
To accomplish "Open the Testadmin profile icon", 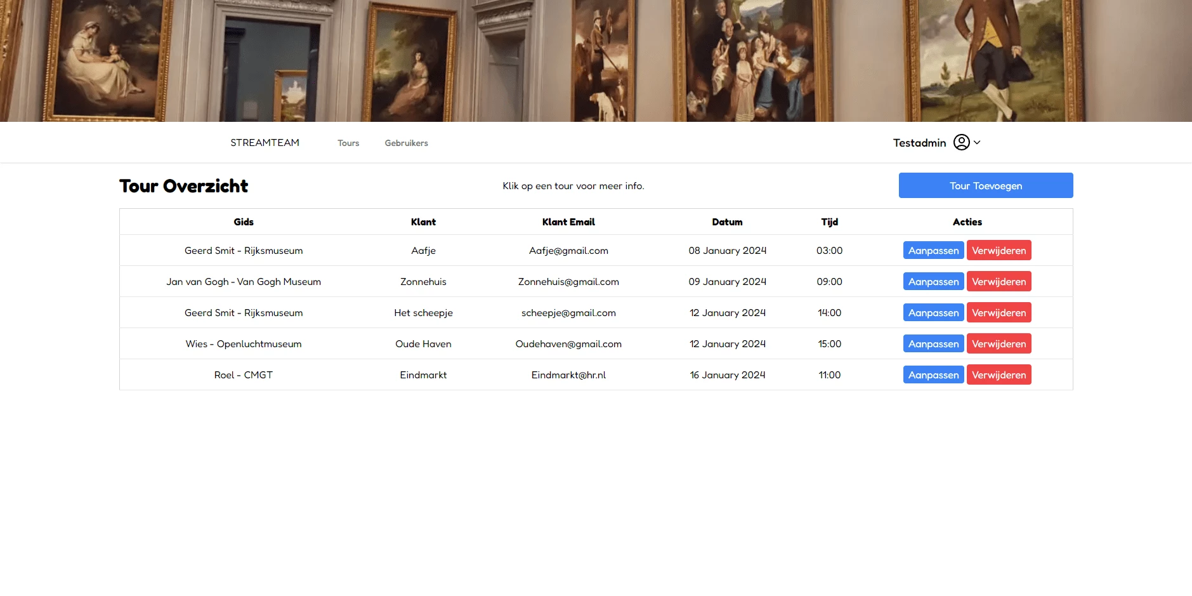I will pos(962,142).
